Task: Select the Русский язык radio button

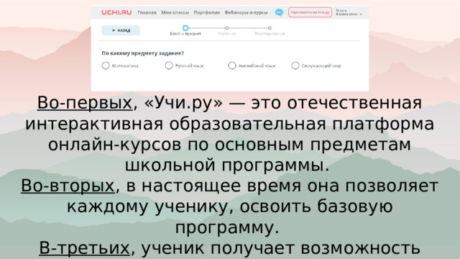Action: [x=169, y=65]
